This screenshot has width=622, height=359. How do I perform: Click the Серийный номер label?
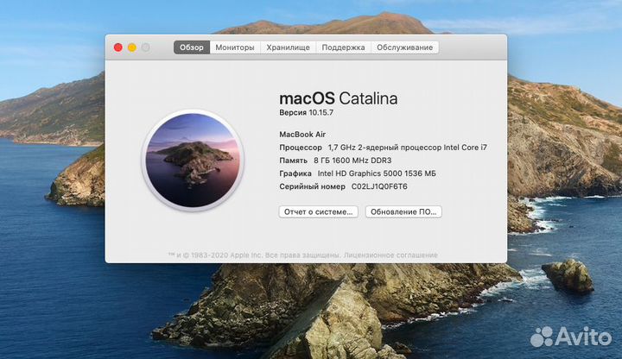coord(312,186)
